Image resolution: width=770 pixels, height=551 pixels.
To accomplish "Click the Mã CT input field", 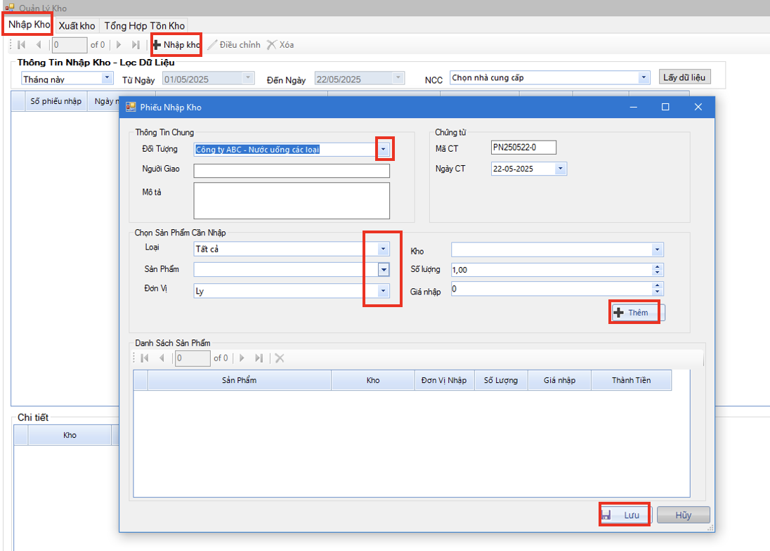I will click(523, 148).
